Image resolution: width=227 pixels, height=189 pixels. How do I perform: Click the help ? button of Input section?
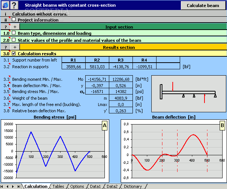point(6,27)
